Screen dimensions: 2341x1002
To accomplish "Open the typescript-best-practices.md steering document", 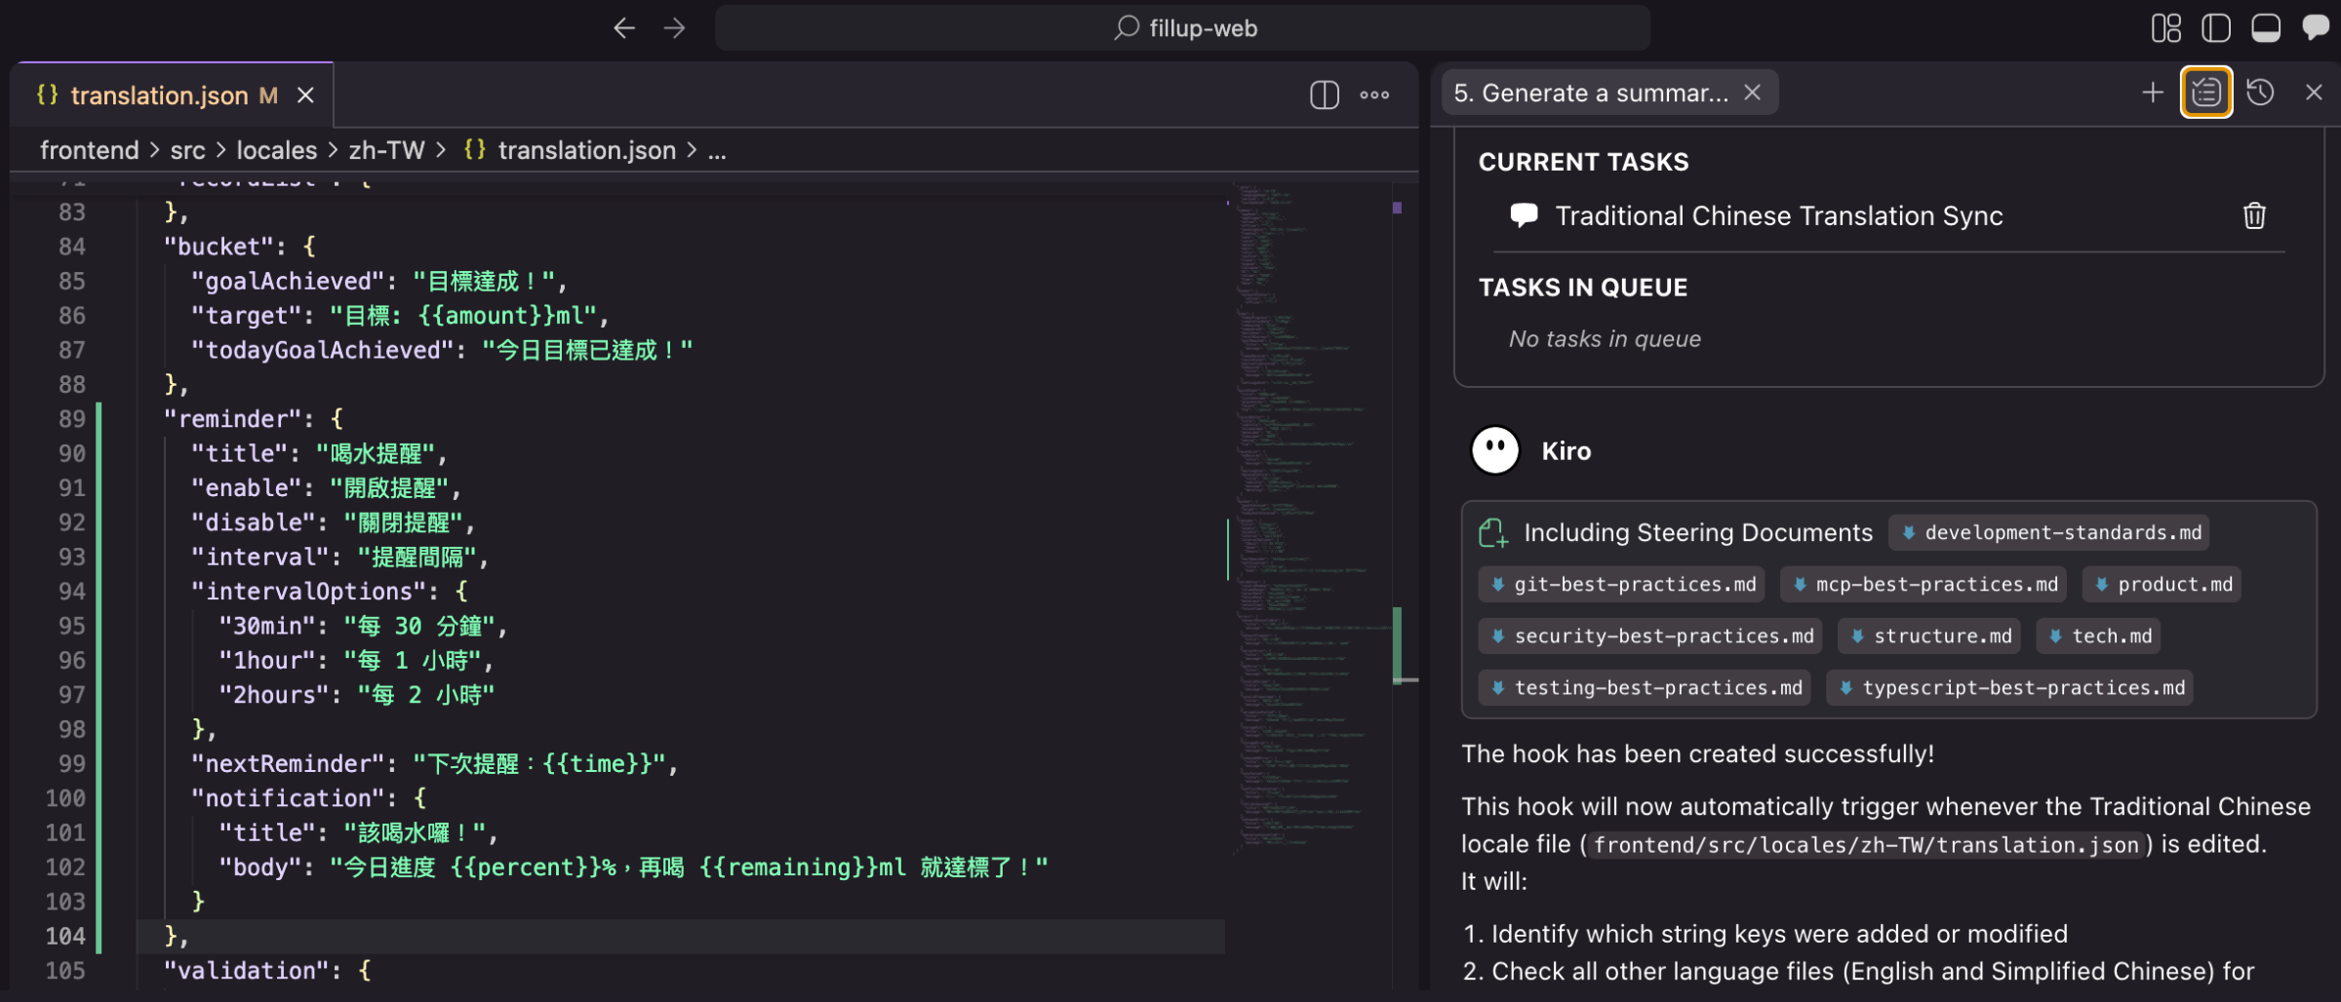I will pos(2010,687).
